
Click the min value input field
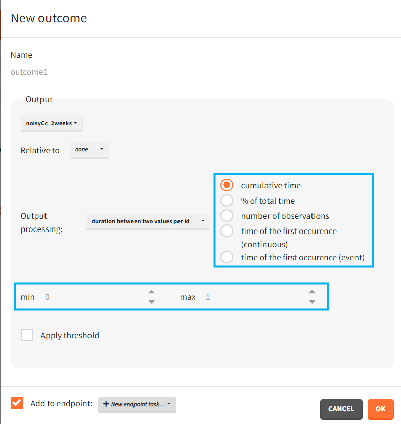94,297
